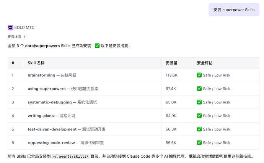Image resolution: width=264 pixels, height=163 pixels.
Task: Expand the 查看详情 chevron arrow
Action: (24, 37)
